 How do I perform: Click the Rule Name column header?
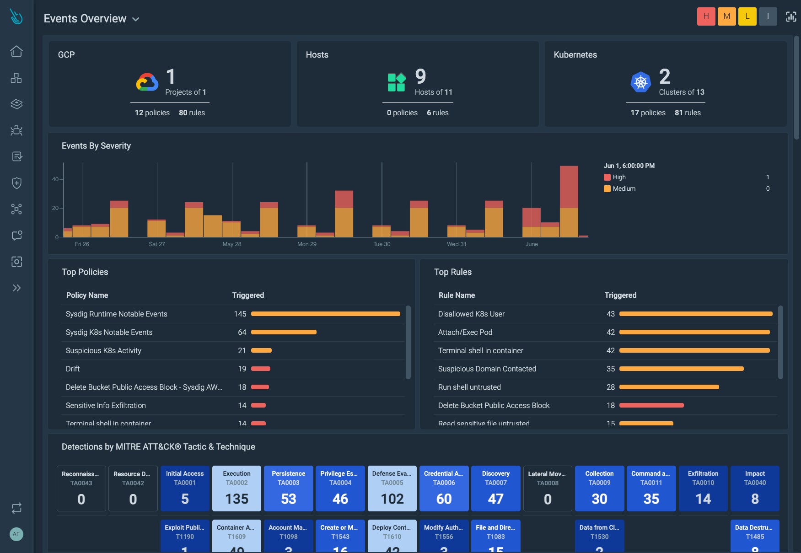pyautogui.click(x=457, y=295)
